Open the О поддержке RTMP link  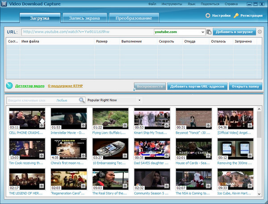(65, 86)
